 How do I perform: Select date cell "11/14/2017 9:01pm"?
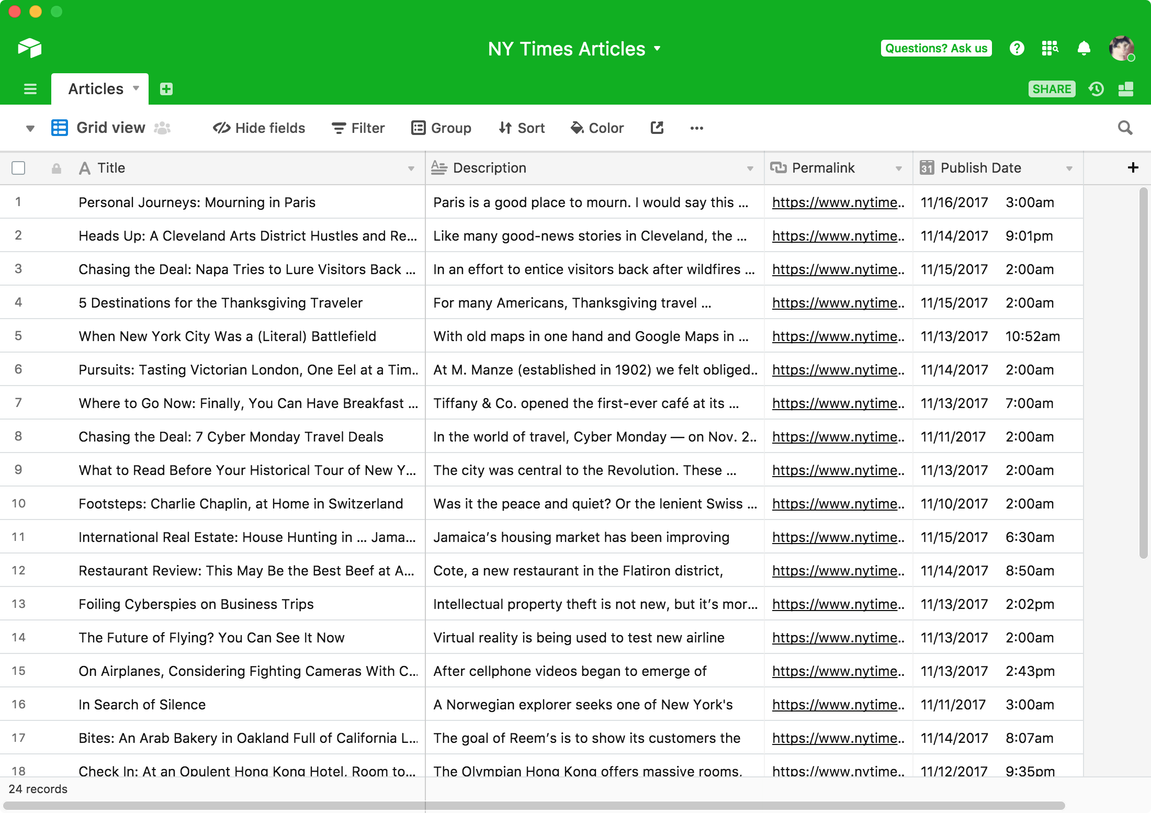[998, 235]
